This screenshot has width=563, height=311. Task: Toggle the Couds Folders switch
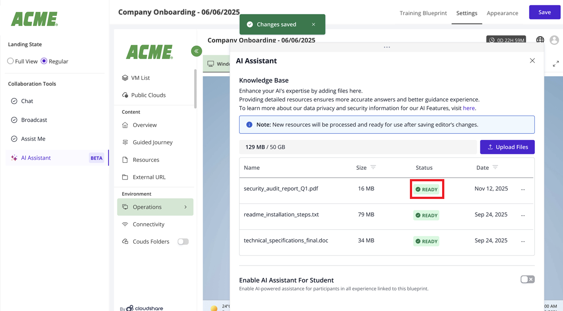pos(183,241)
